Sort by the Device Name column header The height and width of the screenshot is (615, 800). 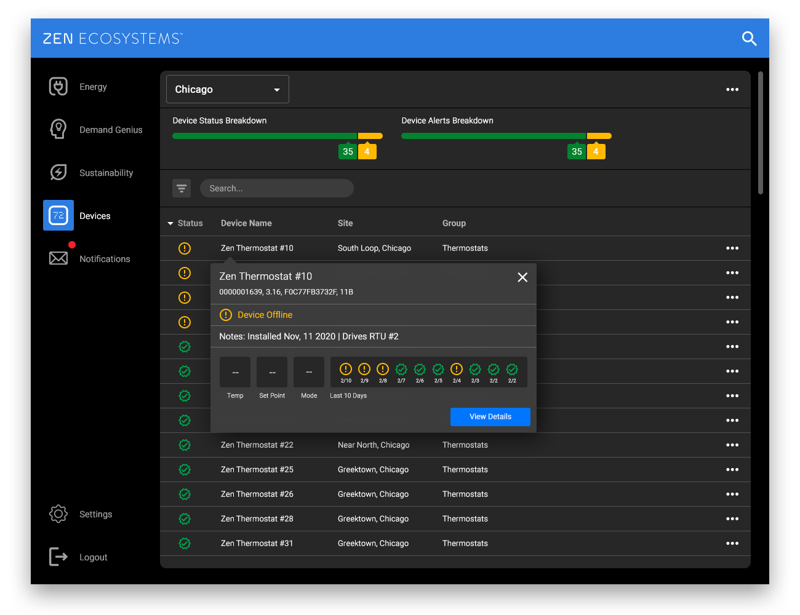(246, 223)
